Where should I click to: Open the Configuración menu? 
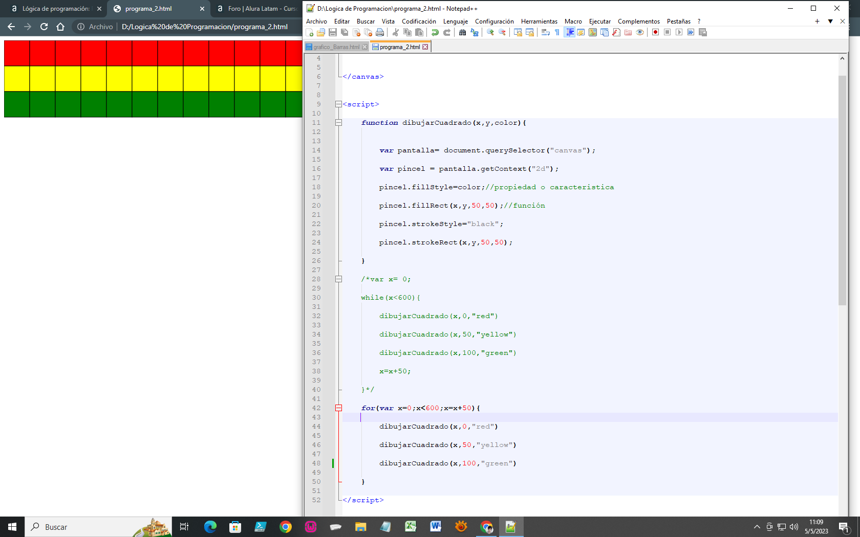coord(494,21)
